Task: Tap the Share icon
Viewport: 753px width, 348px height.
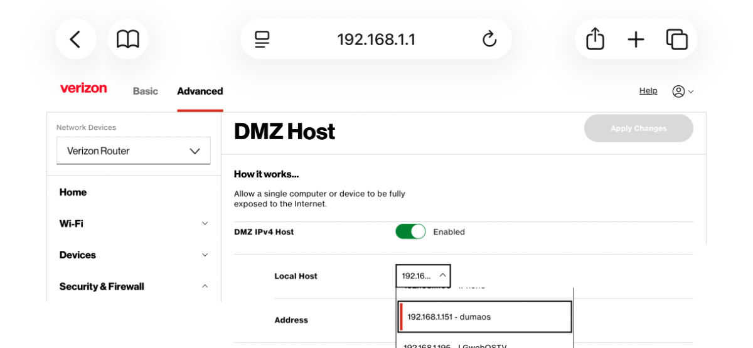Action: tap(595, 40)
